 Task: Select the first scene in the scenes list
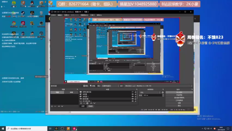pos(57,92)
